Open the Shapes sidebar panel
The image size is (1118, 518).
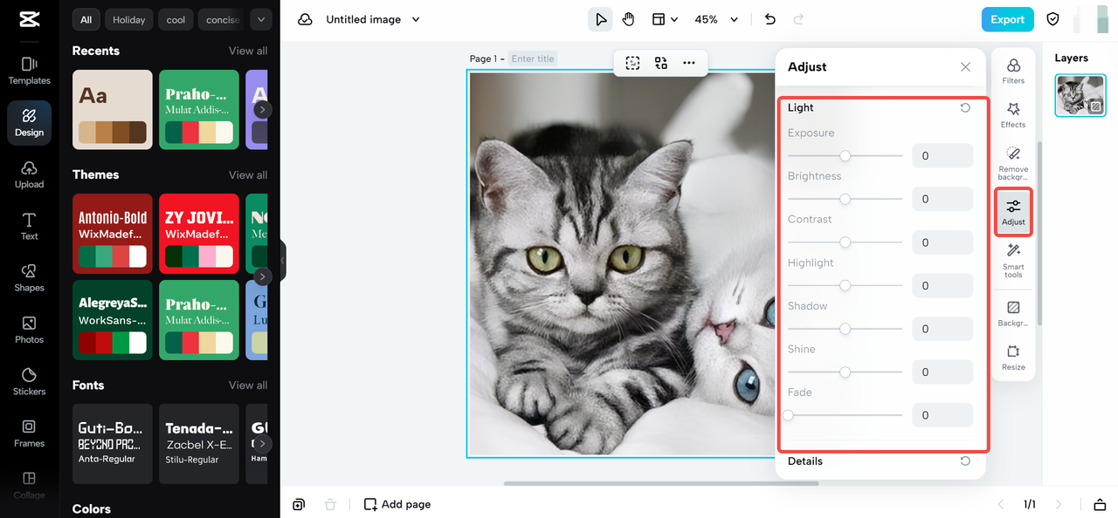[x=29, y=278]
